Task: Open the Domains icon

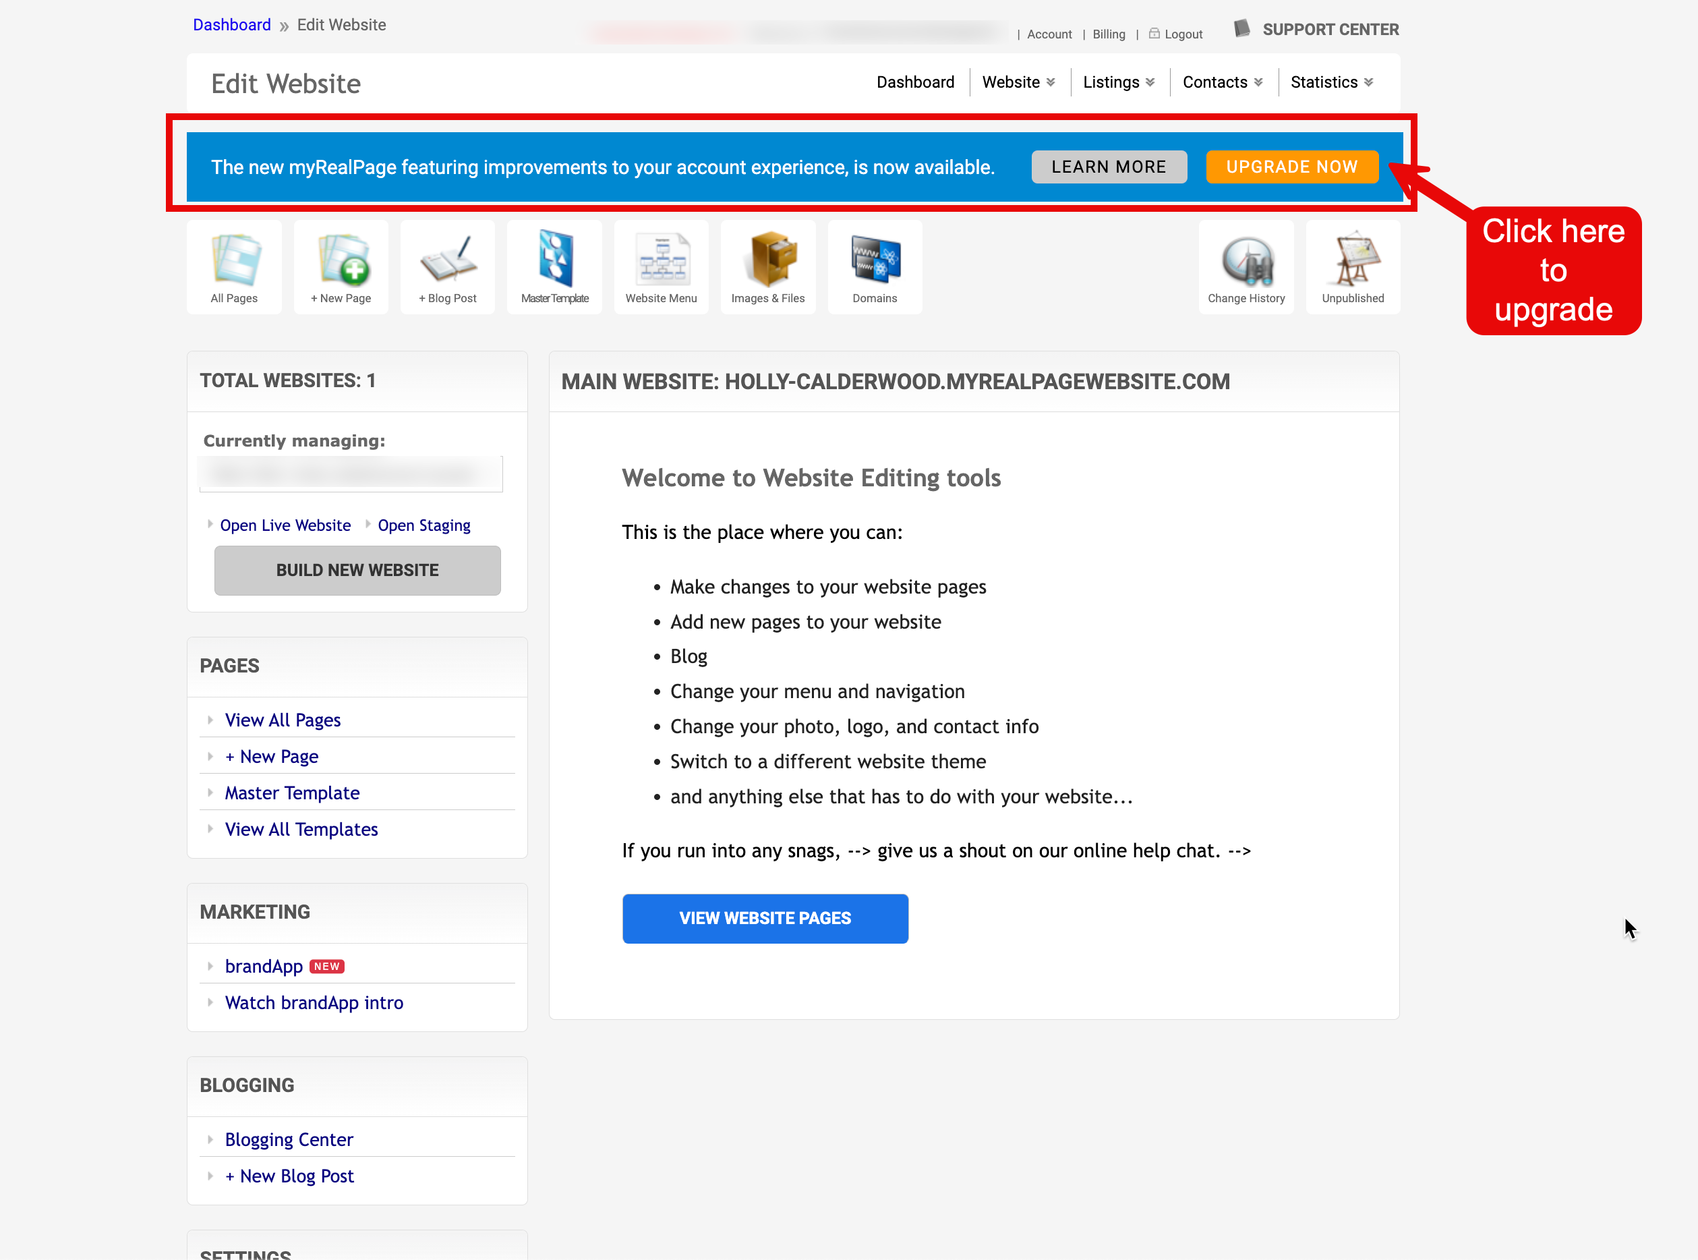Action: pyautogui.click(x=875, y=266)
